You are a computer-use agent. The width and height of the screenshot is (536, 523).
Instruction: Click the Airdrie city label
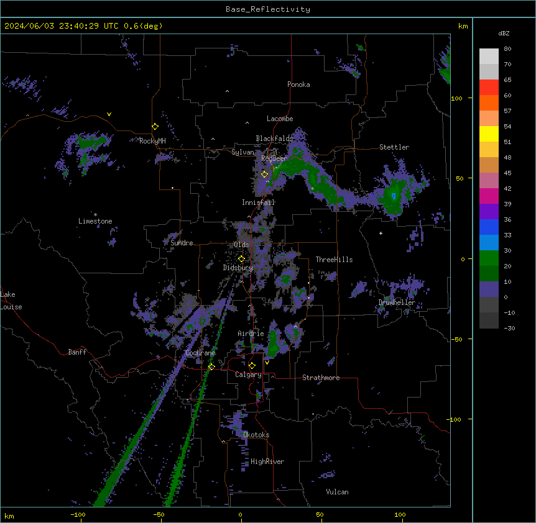point(251,334)
